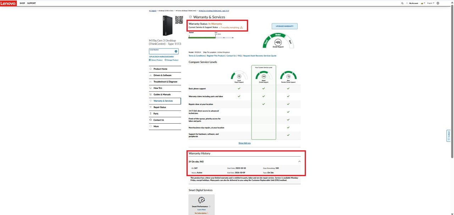Image resolution: width=454 pixels, height=215 pixels.
Task: Open Repair Status in sidebar
Action: 165,107
